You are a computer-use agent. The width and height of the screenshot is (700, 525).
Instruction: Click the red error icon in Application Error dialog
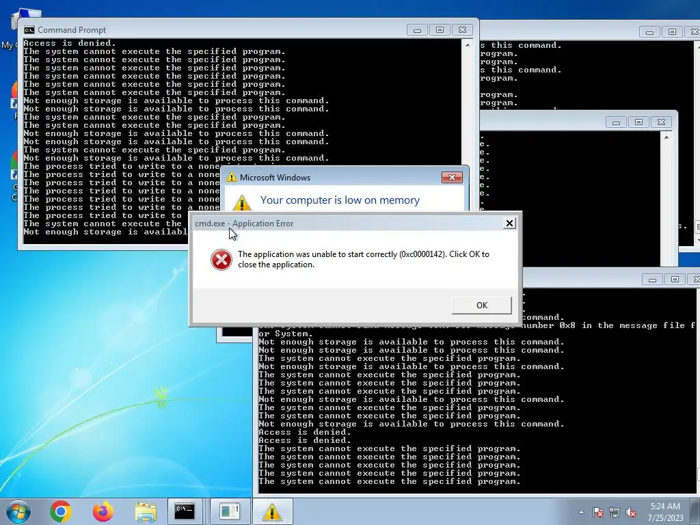pos(221,260)
